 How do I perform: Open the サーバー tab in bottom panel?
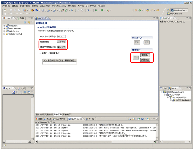coord(91,119)
